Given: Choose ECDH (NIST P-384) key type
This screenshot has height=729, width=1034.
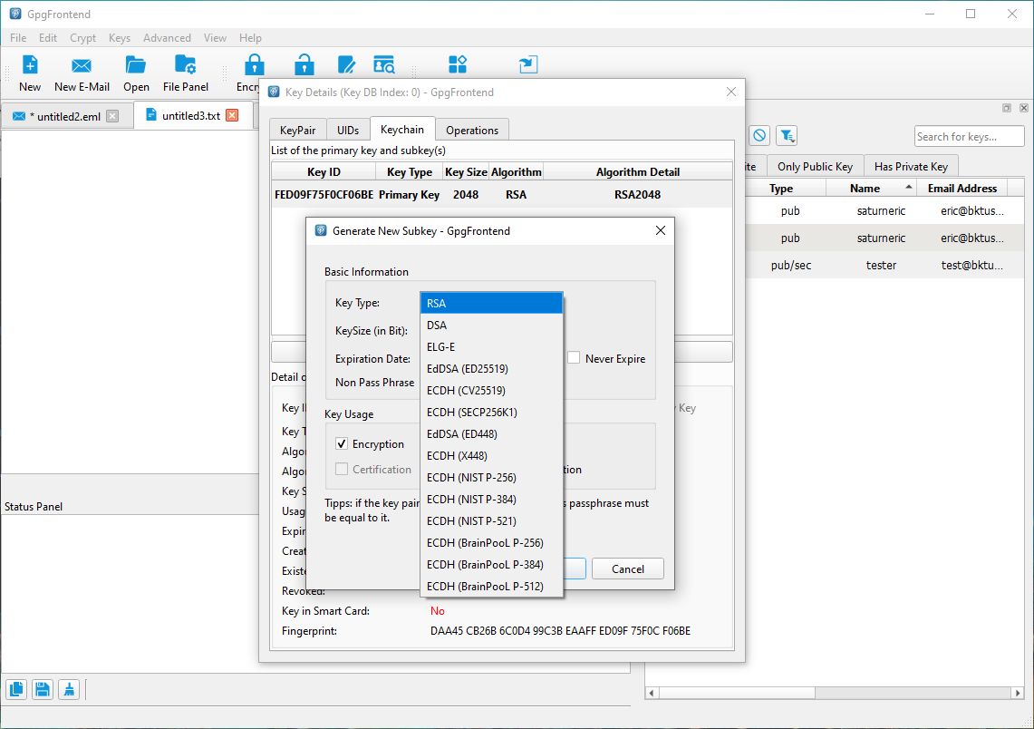Looking at the screenshot, I should [491, 500].
